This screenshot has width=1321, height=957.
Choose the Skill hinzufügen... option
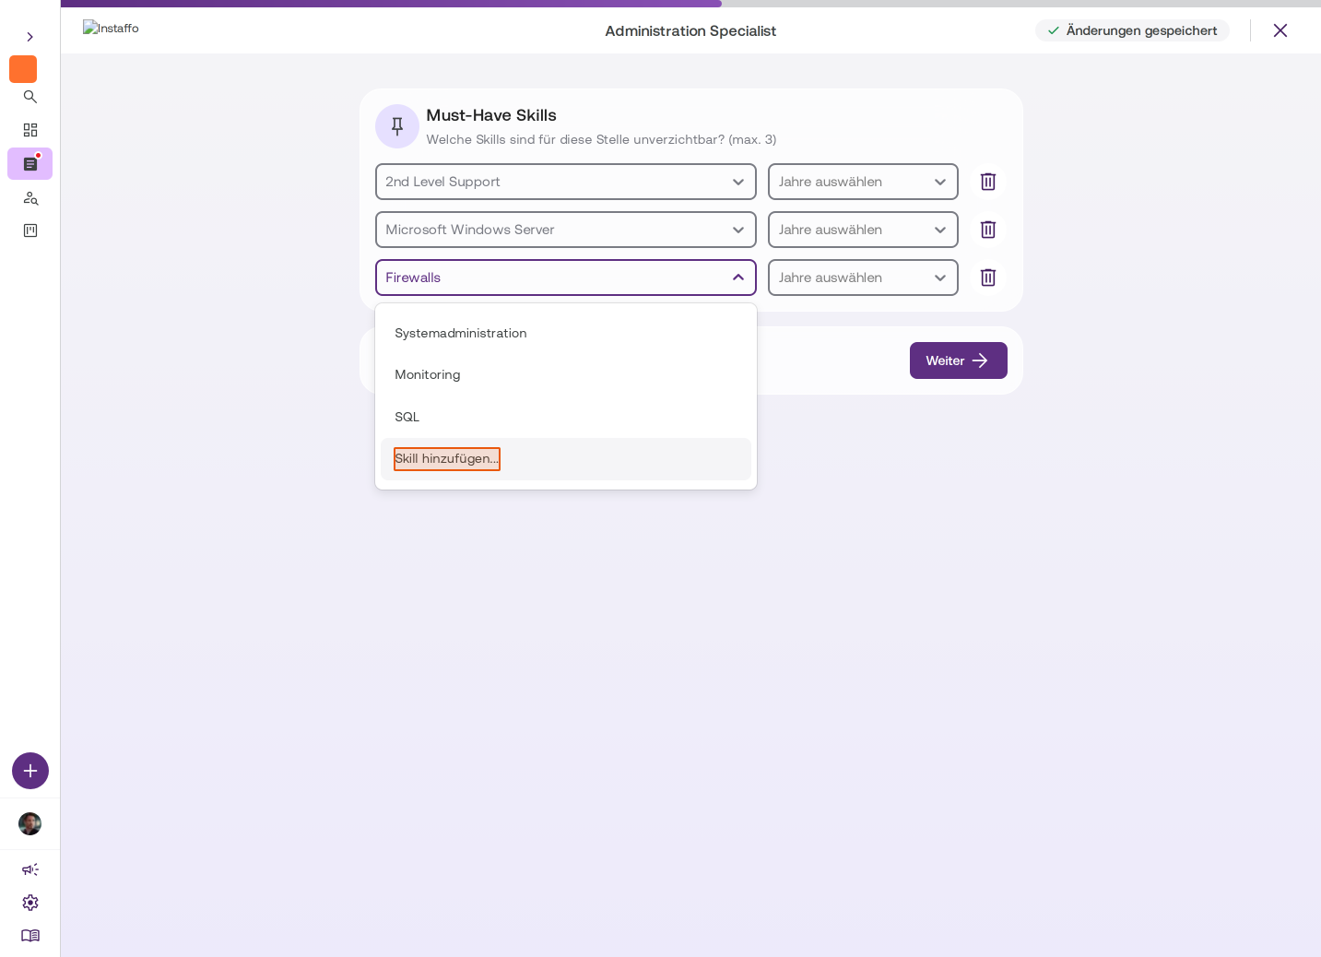tap(566, 459)
